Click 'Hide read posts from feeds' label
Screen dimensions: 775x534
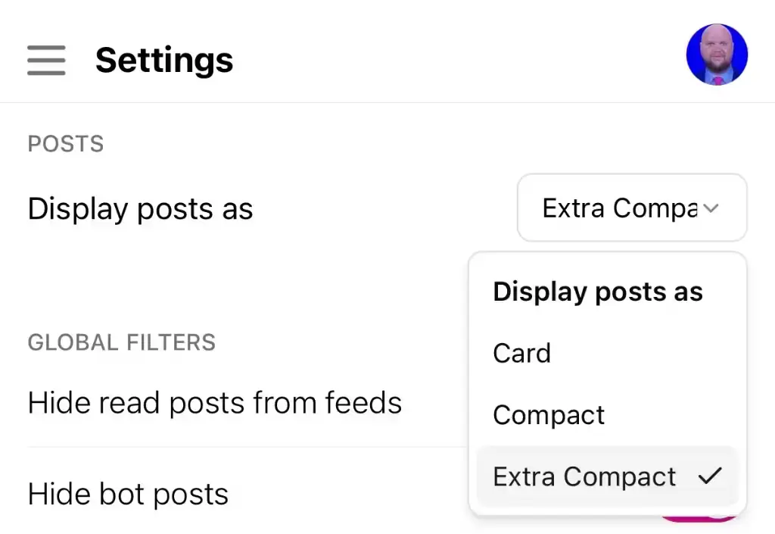[214, 403]
